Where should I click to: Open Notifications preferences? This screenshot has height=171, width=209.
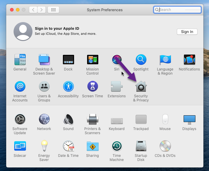(x=189, y=60)
